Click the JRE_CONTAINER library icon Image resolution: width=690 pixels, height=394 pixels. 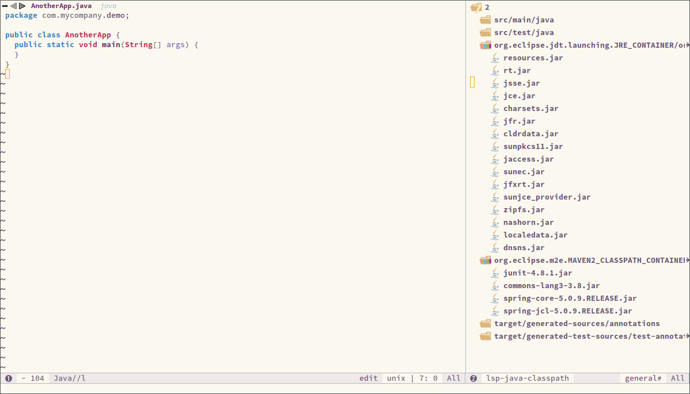coord(486,45)
